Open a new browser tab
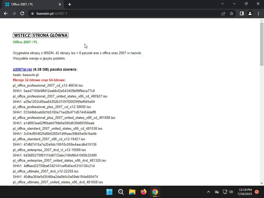The height and width of the screenshot is (198, 264). (70, 4)
